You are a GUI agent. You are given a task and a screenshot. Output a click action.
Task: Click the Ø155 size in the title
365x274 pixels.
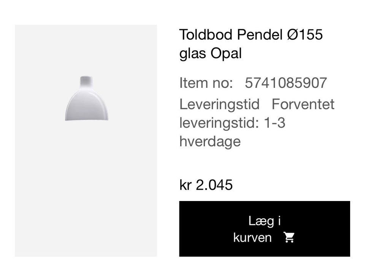305,35
